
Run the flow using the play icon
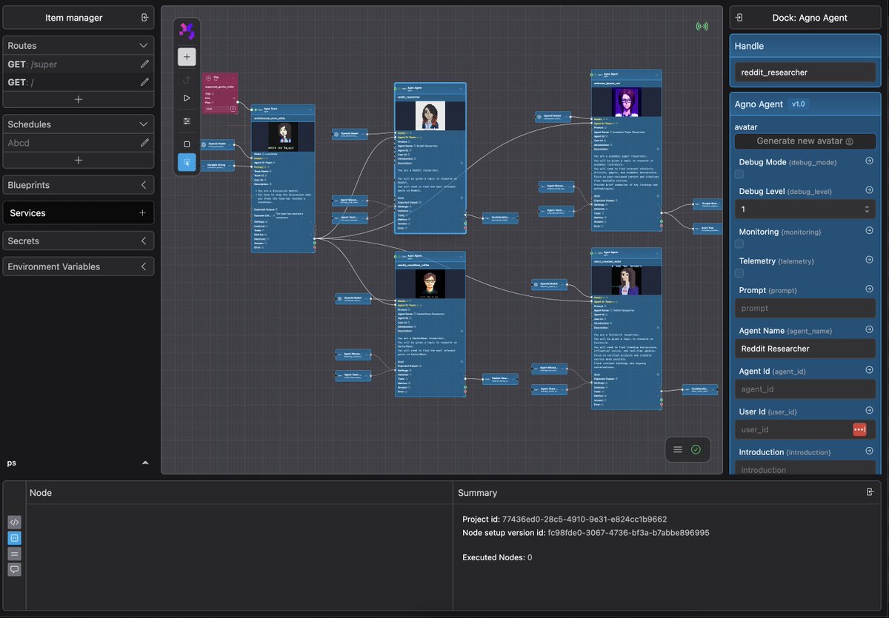pos(186,97)
